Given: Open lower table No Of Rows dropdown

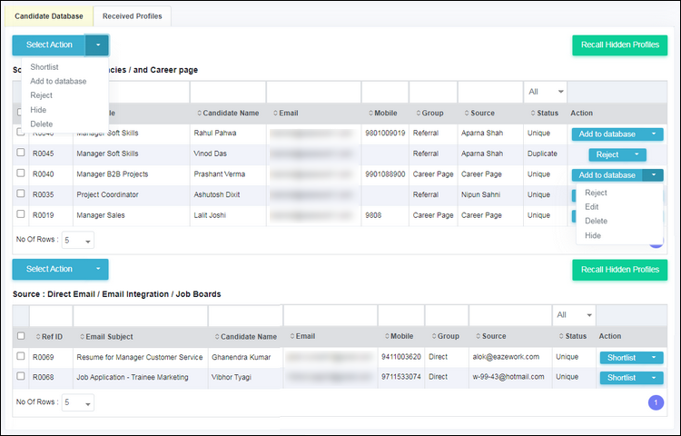Looking at the screenshot, I should coord(78,402).
